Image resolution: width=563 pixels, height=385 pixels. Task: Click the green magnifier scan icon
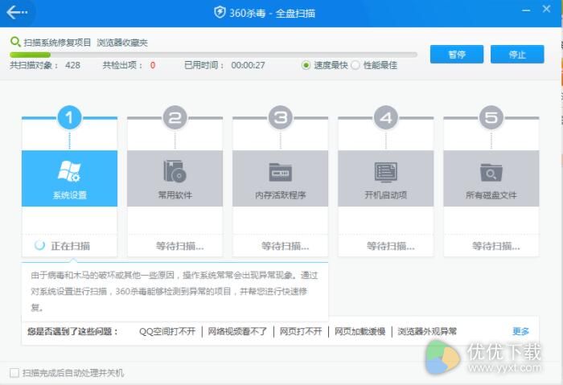click(15, 42)
